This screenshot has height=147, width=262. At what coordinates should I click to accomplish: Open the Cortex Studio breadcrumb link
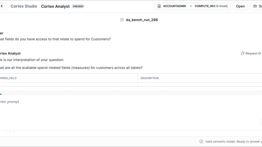click(24, 6)
